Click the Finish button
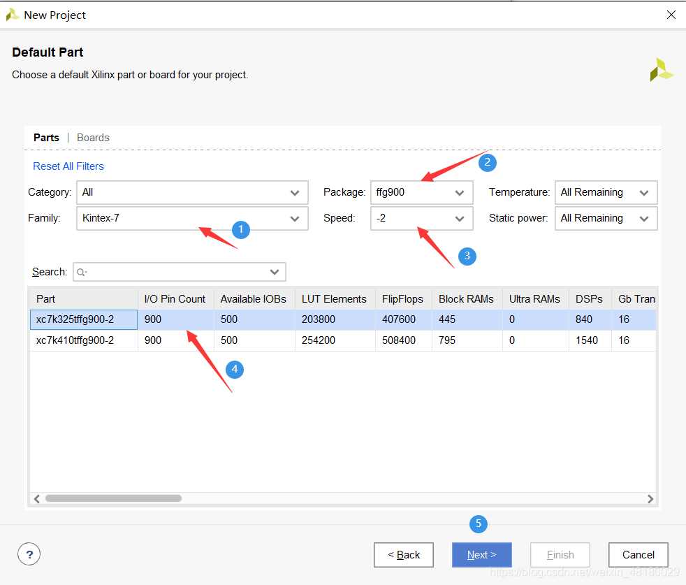Screen dimensions: 686x585 (560, 555)
